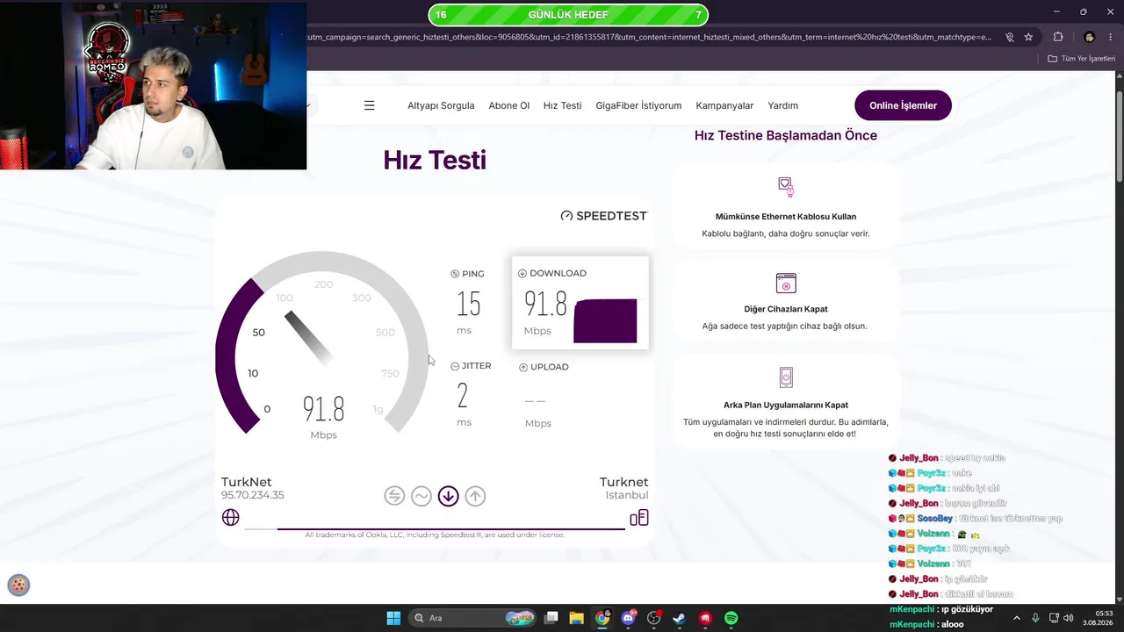Click the Diğer Cihazları Kapat icon
This screenshot has height=632, width=1124.
coord(786,283)
